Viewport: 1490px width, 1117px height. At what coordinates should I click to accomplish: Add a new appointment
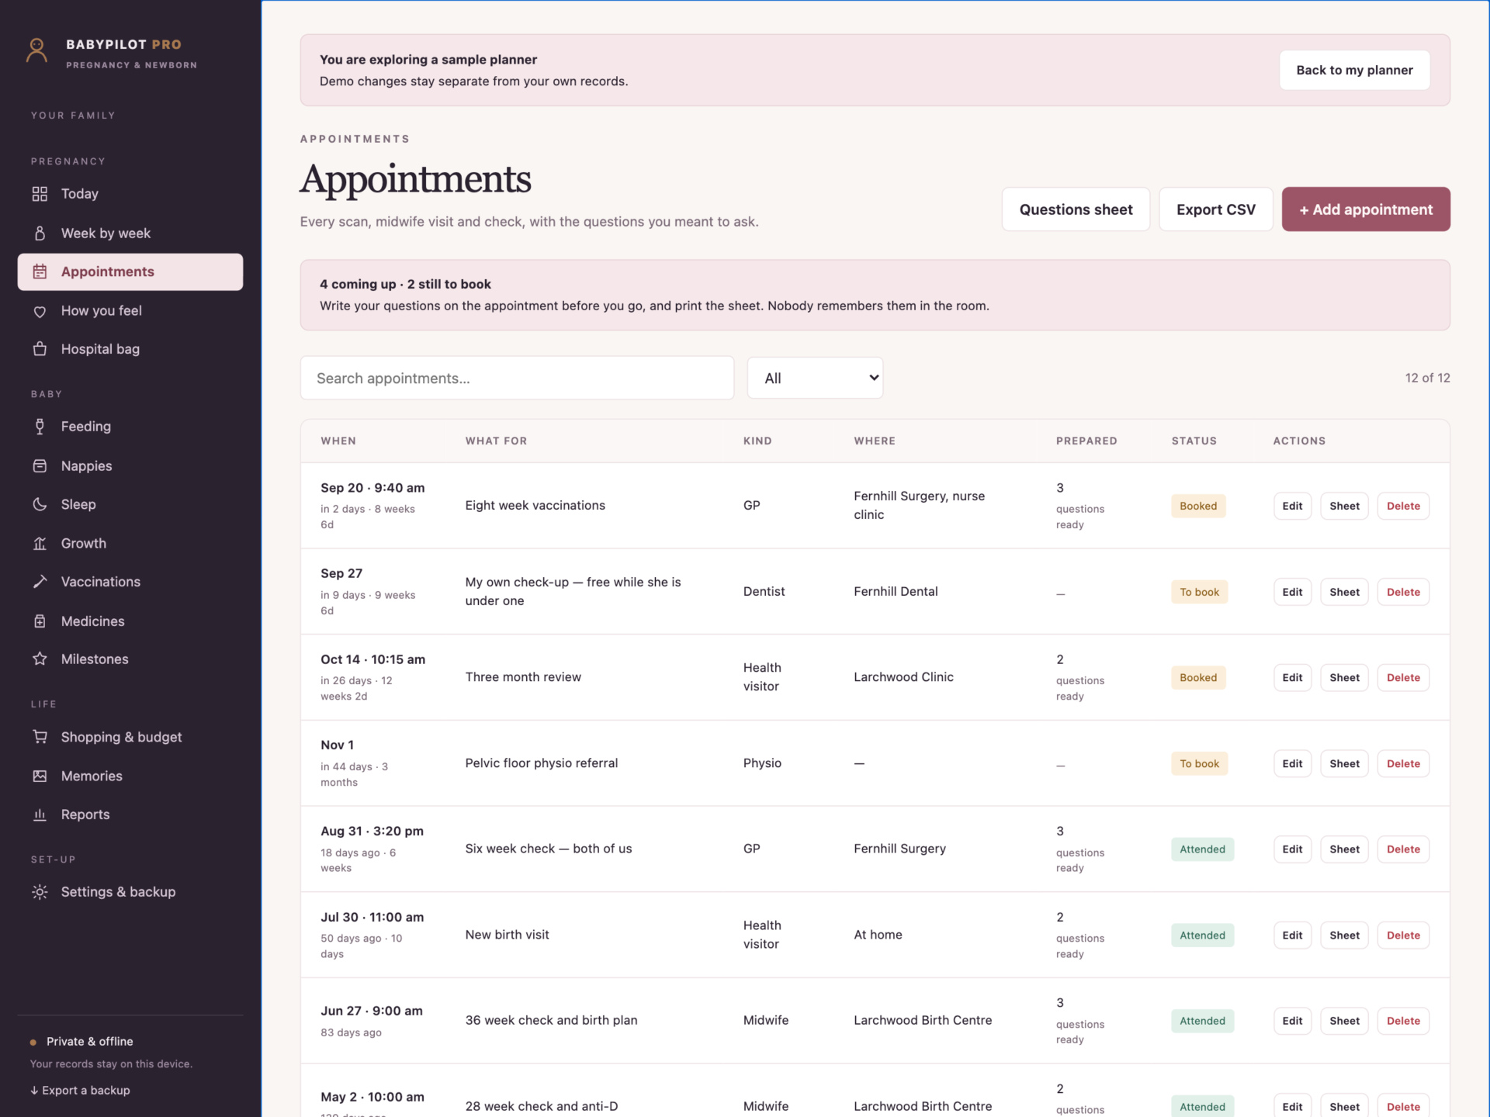(x=1366, y=209)
